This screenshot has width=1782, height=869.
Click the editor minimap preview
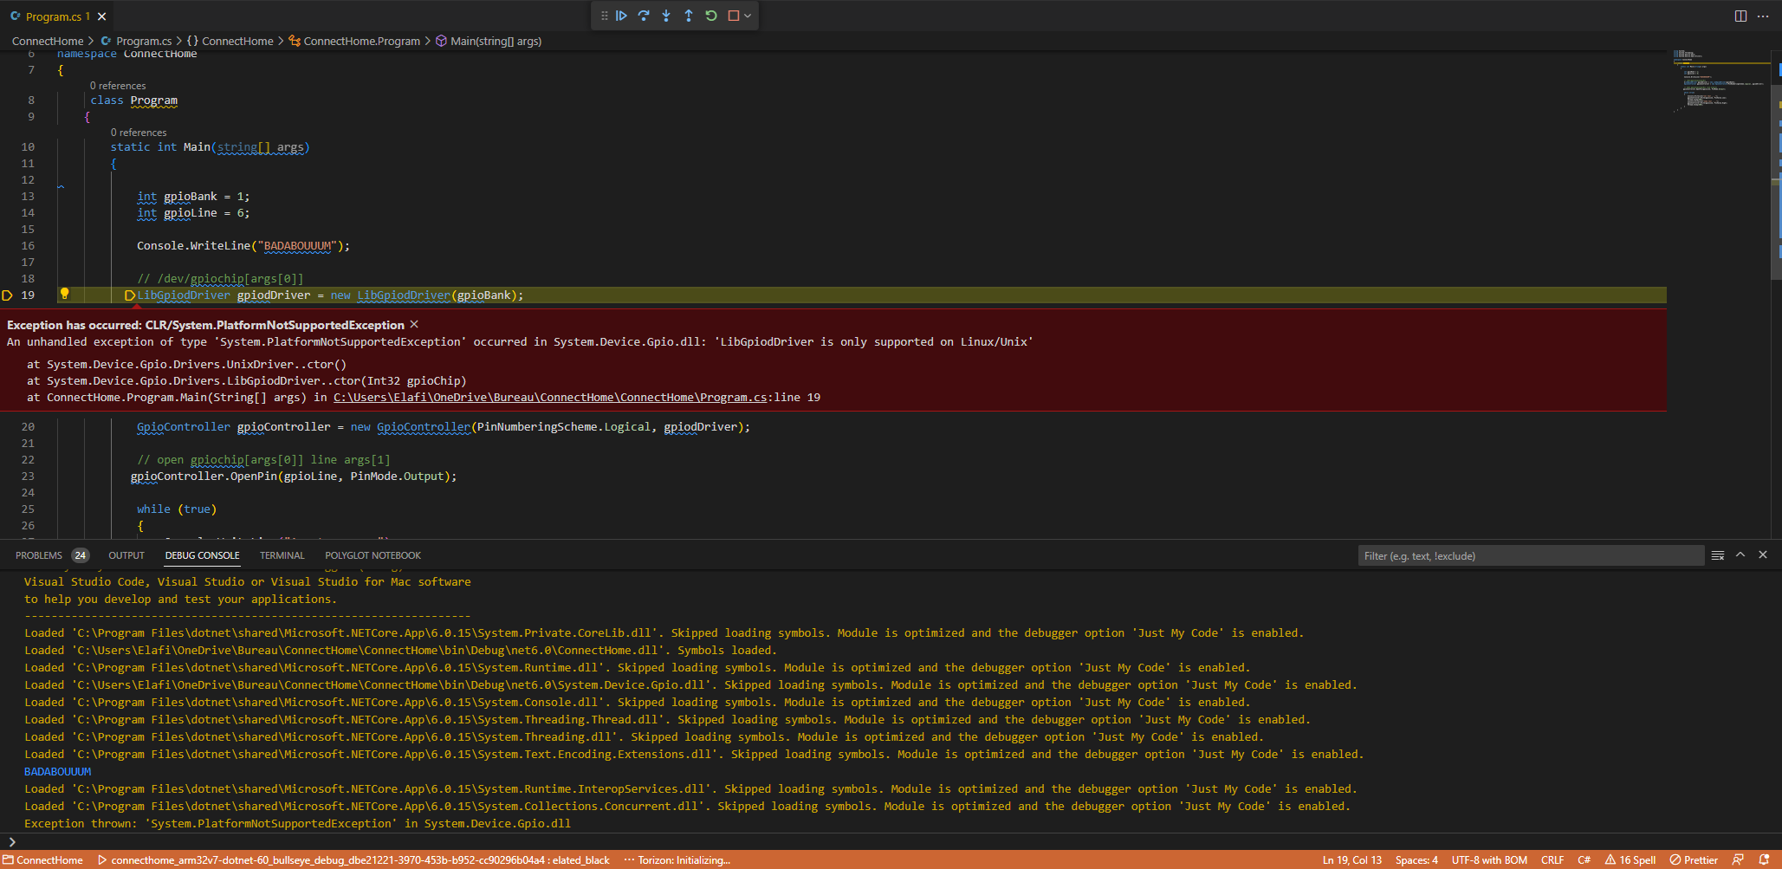coord(1720,80)
